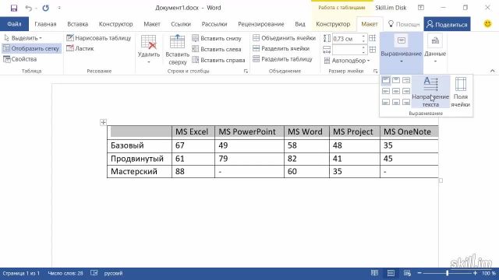Switch to the Главная ribbon tab
The image size is (499, 280).
(x=45, y=24)
